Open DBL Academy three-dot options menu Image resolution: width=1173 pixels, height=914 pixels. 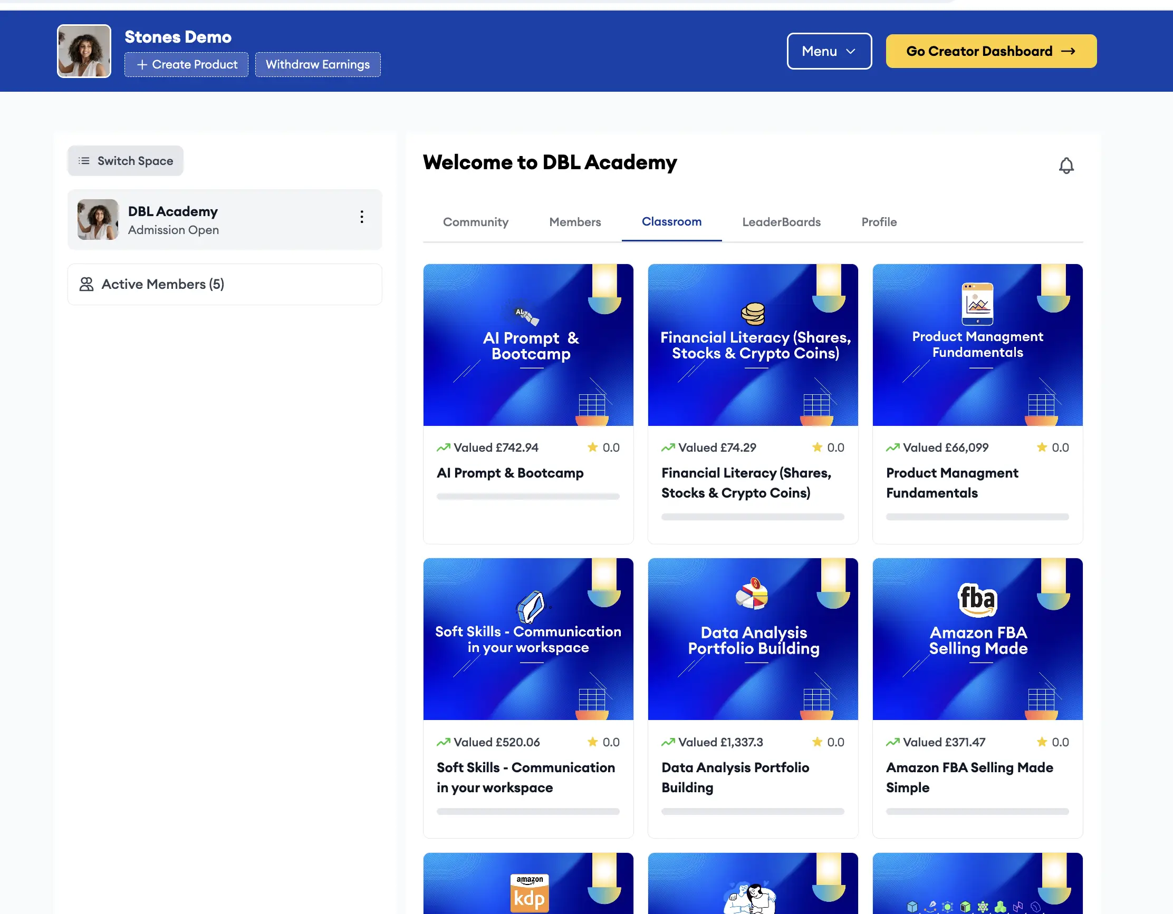[x=361, y=217]
